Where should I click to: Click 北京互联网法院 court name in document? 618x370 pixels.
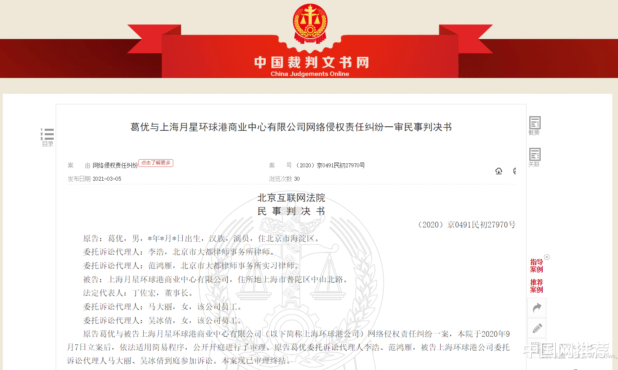290,198
